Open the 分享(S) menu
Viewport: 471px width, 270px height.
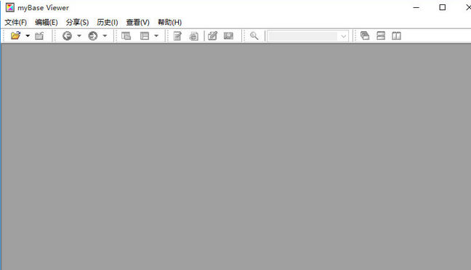[77, 22]
